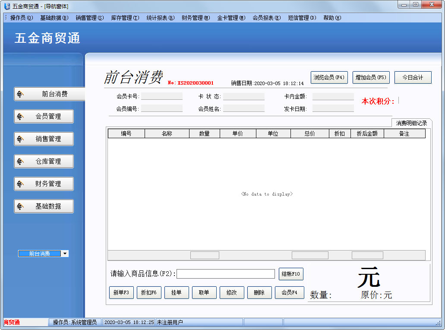Click the icon on the 基础数据 sidebar button
Image resolution: width=445 pixels, height=330 pixels.
[x=20, y=206]
